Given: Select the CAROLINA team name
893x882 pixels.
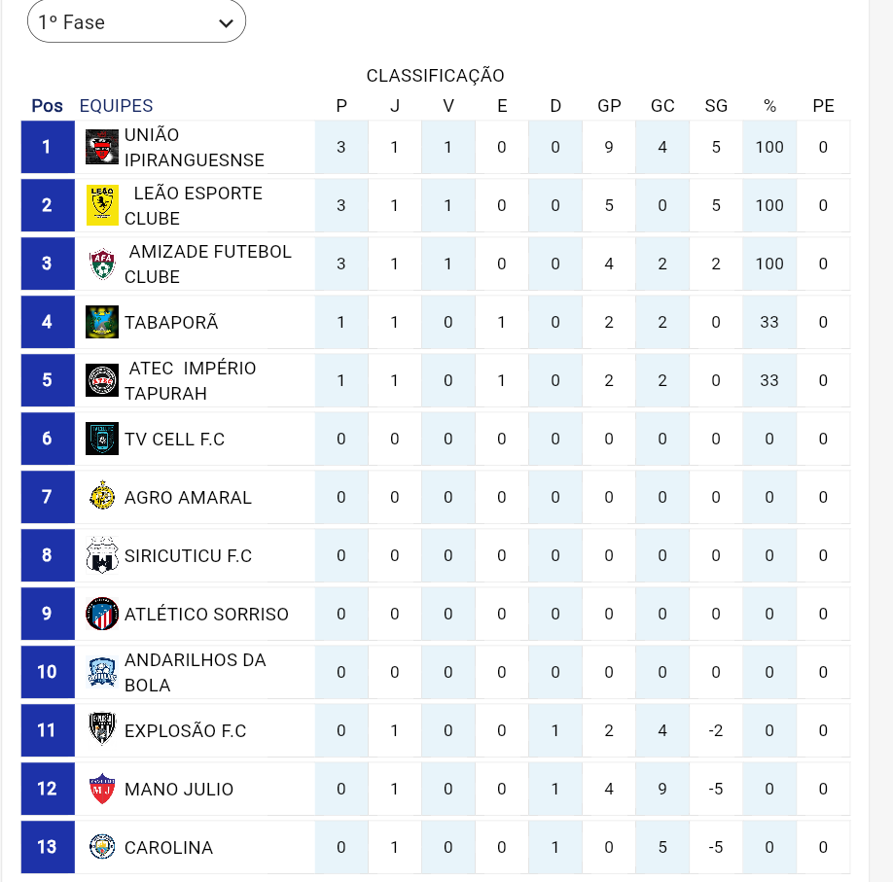Looking at the screenshot, I should pos(168,847).
